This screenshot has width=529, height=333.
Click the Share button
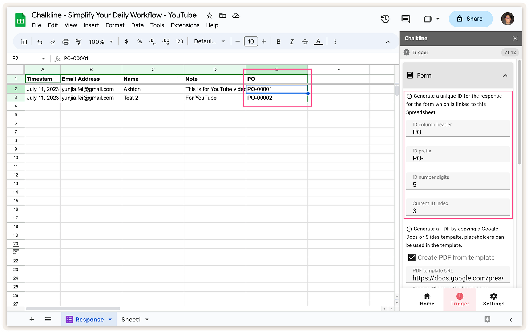(471, 19)
